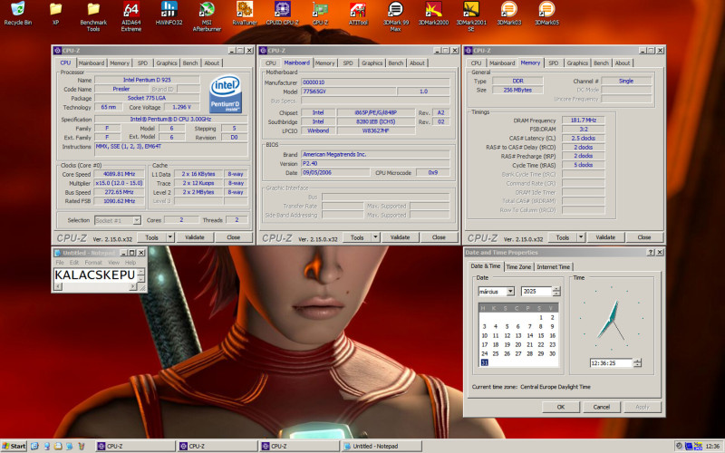This screenshot has height=453, width=725.
Task: Switch to Untitled - Notepad via the taskbar
Action: point(382,446)
